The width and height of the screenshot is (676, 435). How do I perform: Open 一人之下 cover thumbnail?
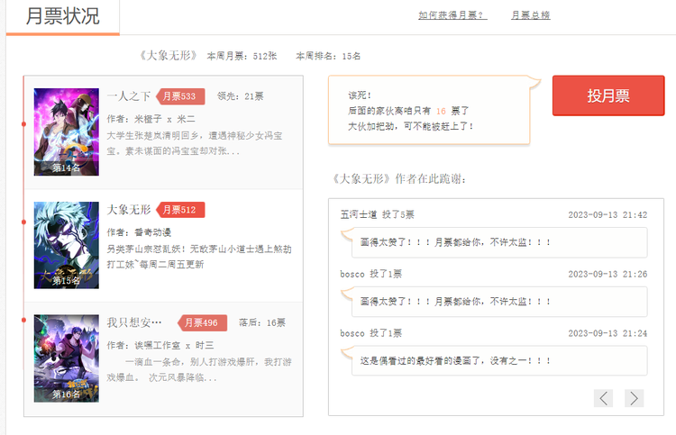pos(66,131)
